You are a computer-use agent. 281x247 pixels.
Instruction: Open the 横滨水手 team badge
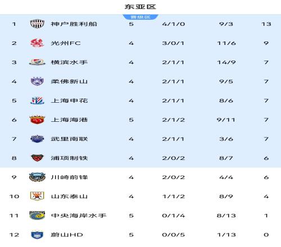click(x=37, y=62)
